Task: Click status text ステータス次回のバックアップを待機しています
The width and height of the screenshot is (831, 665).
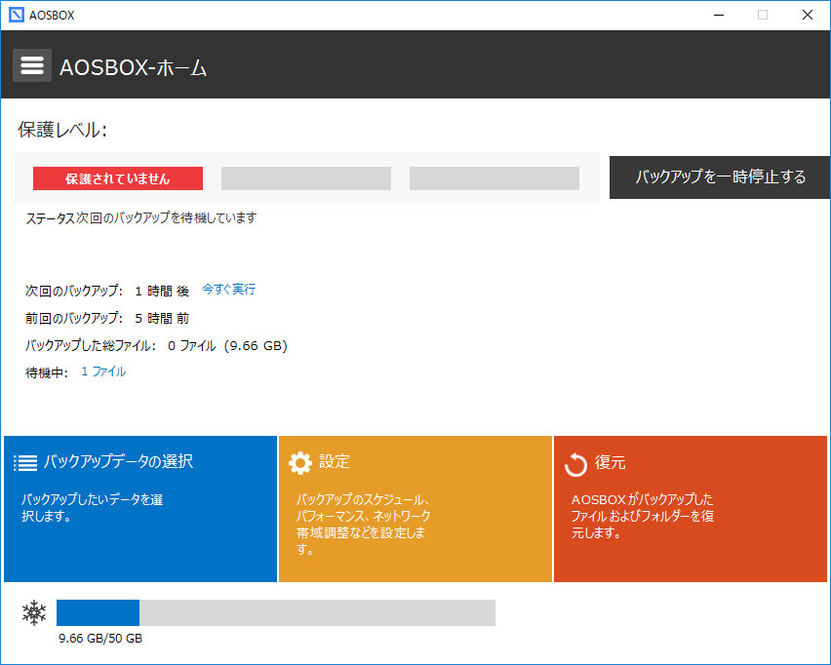Action: (x=141, y=217)
